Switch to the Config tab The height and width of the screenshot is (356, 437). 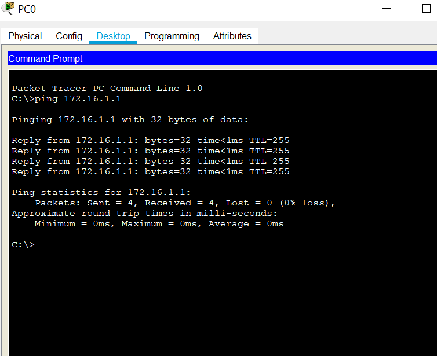[69, 36]
